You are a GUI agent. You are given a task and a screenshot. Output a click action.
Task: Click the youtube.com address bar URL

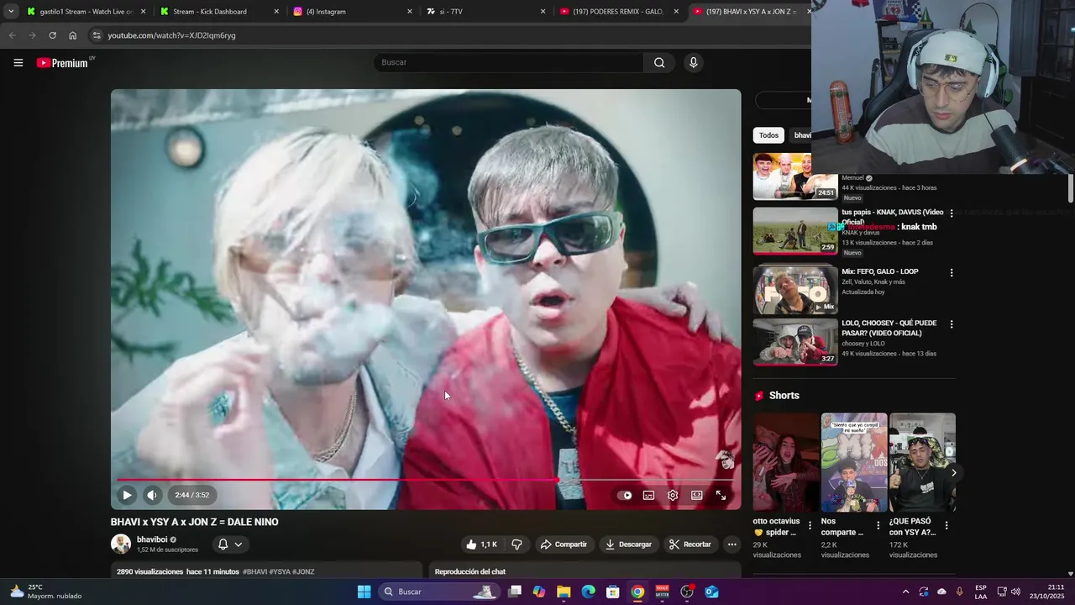click(171, 35)
